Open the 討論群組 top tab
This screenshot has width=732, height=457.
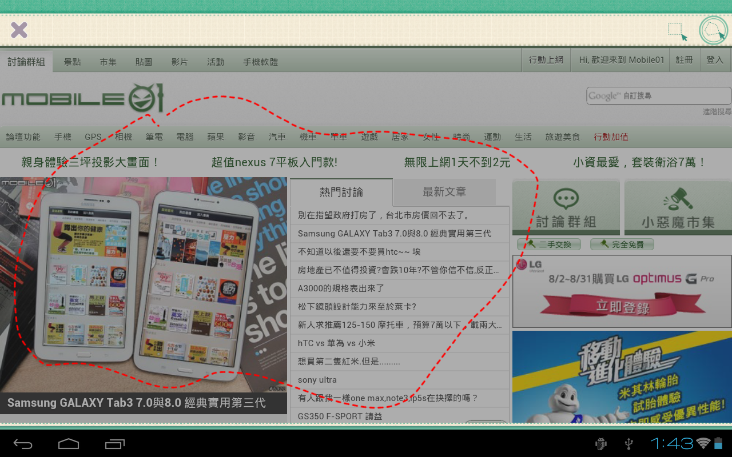26,62
